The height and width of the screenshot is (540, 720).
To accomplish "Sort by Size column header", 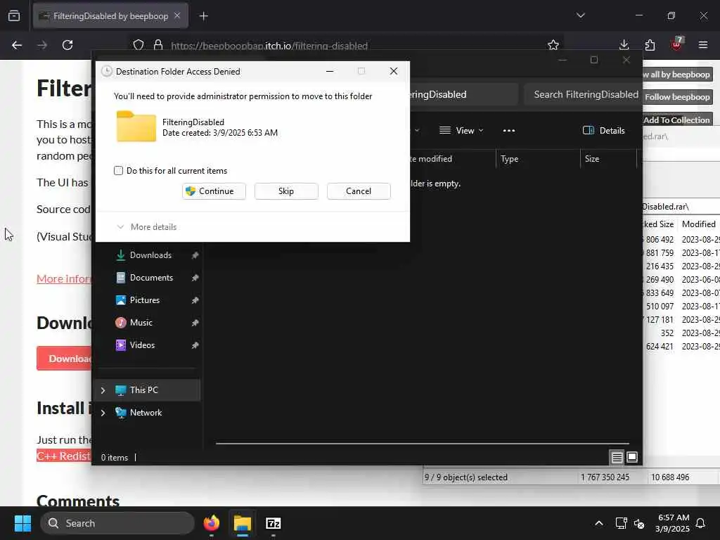I will pyautogui.click(x=608, y=159).
